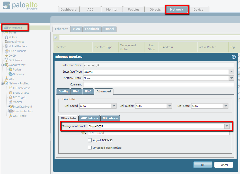This screenshot has width=240, height=174.
Task: Open the Tunnel interfaces tab
Action: coord(109,29)
